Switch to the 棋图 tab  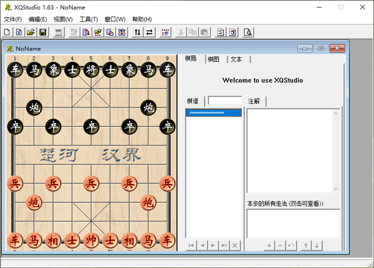(x=214, y=59)
